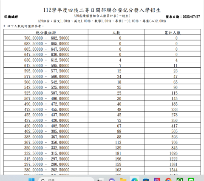The width and height of the screenshot is (204, 181).
Task: Select range 332.50000 - 315.00000
Action: coord(47,153)
